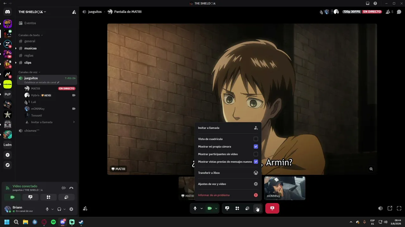Image resolution: width=405 pixels, height=227 pixels.
Task: Open user settings gear beside Briann
Action: point(71,209)
